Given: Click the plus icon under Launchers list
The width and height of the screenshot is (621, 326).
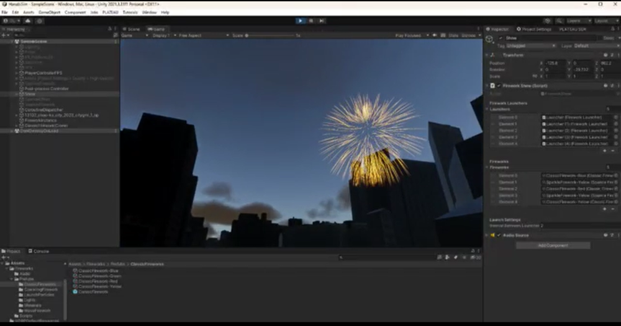Looking at the screenshot, I should [x=605, y=151].
